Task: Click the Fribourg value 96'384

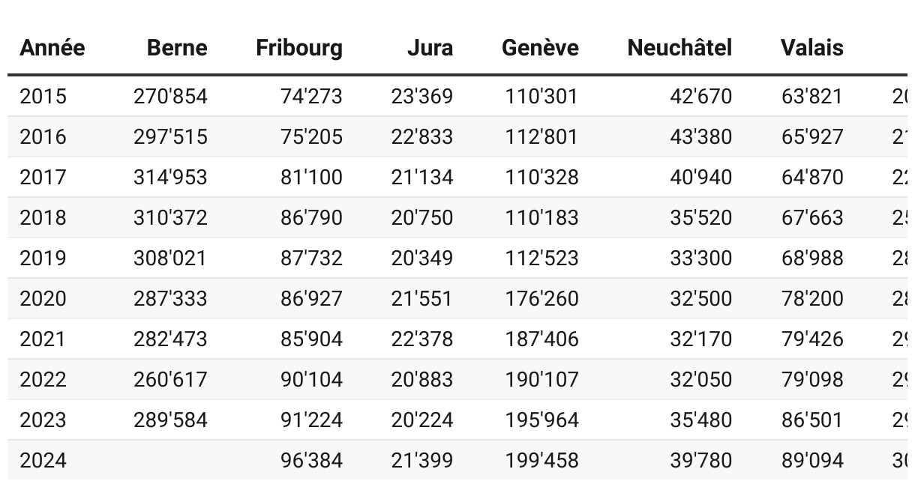Action: coord(311,461)
